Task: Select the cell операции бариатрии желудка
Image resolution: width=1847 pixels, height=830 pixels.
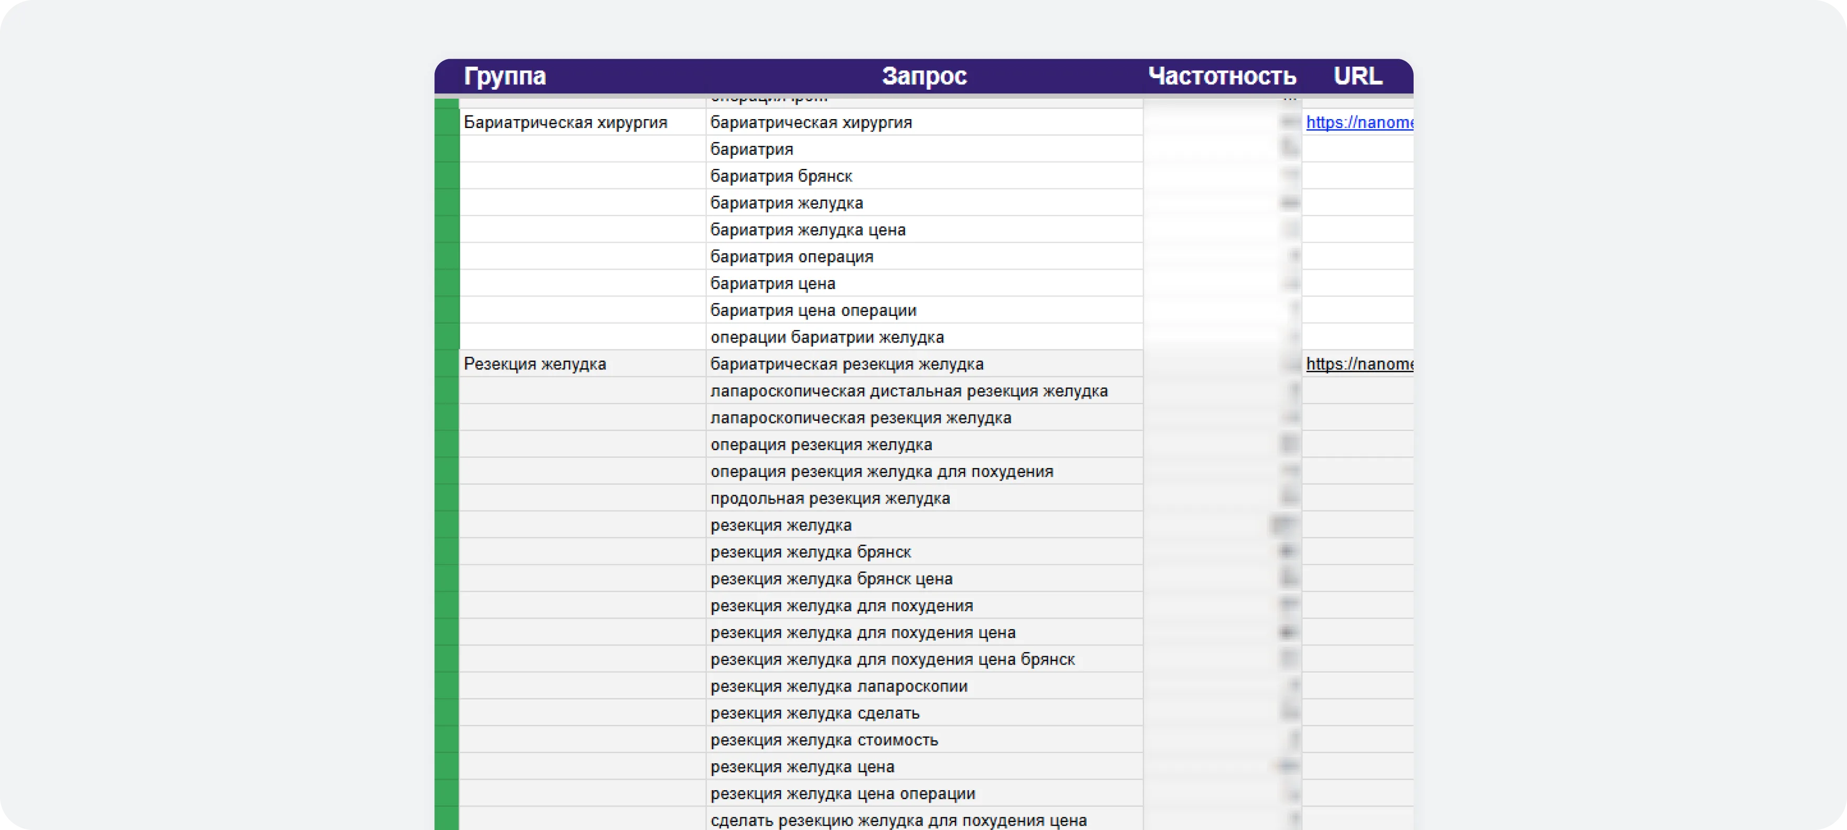Action: pos(924,337)
